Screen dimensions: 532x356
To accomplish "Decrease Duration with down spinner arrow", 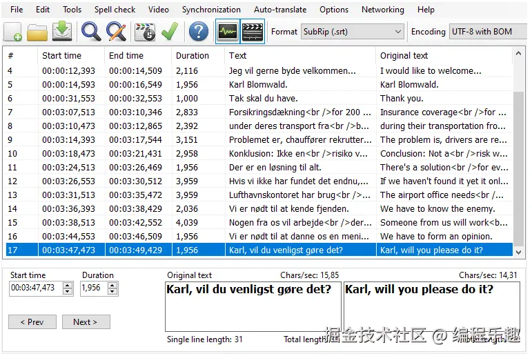I will pos(112,292).
